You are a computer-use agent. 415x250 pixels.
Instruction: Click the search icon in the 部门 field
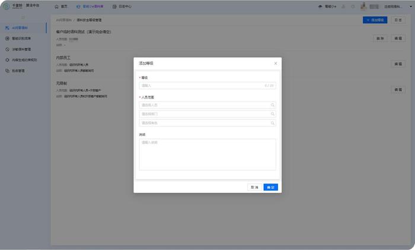(x=272, y=114)
